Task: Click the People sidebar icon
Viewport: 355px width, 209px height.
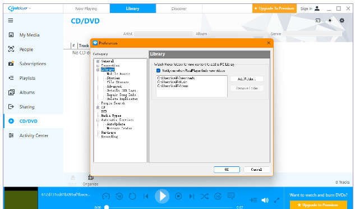Action: (11, 49)
